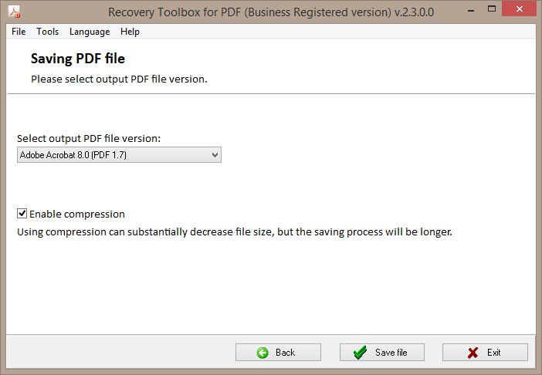542x375 pixels.
Task: Click the Saving PDF file heading
Action: tap(78, 59)
